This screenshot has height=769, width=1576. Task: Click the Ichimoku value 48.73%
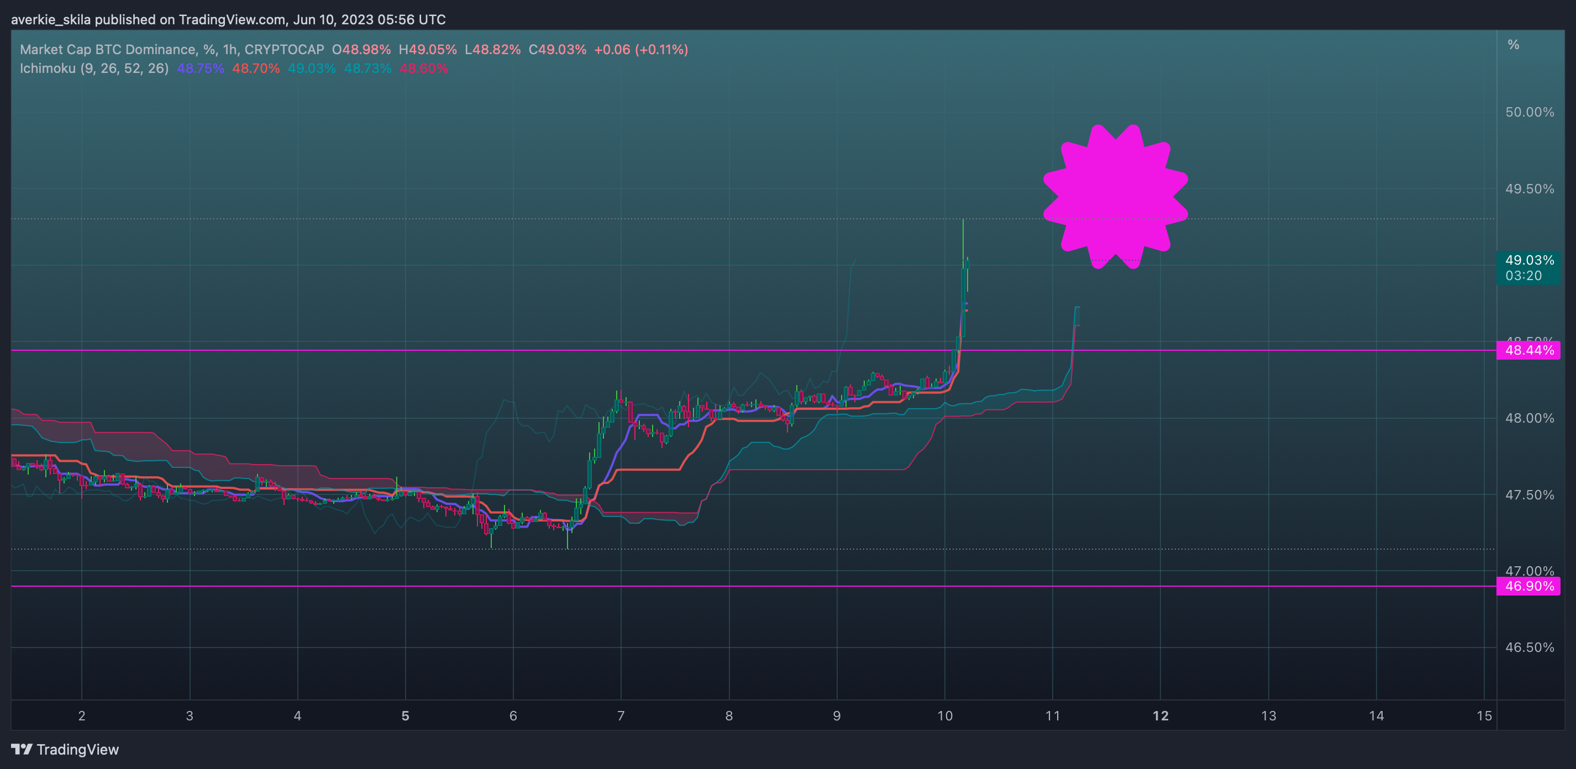367,69
